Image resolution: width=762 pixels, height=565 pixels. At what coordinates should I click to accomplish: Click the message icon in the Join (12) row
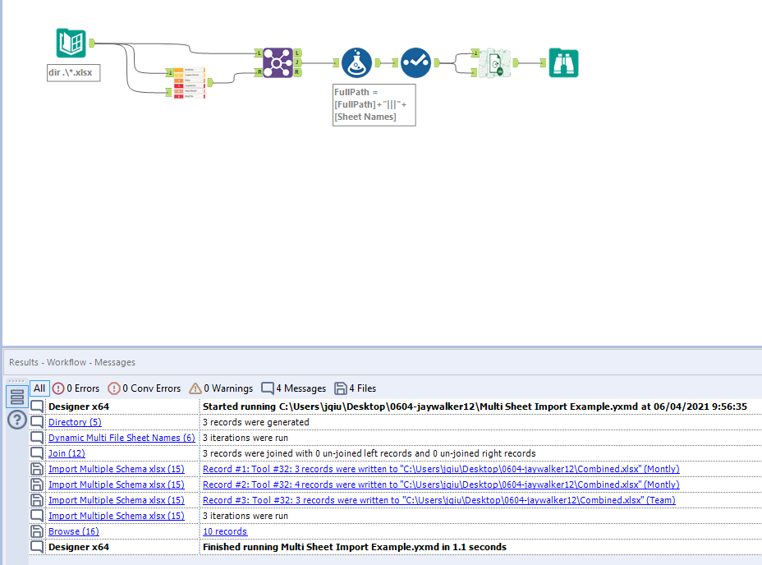click(x=37, y=453)
